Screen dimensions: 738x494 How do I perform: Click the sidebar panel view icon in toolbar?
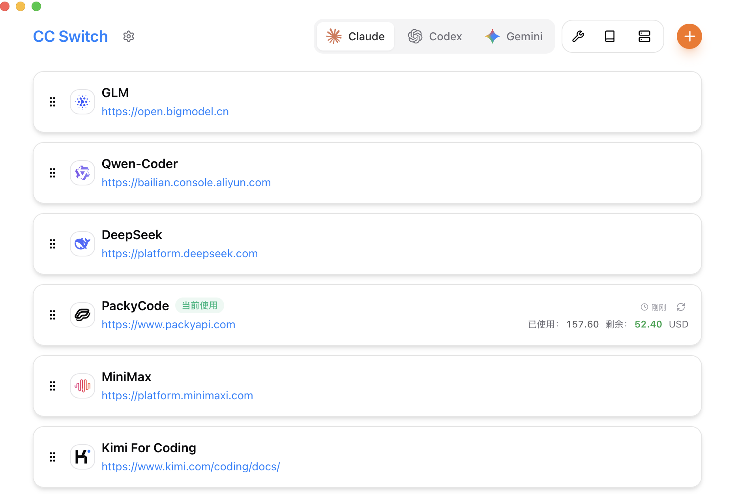[610, 36]
